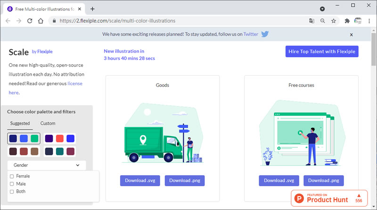Bookmark page with the star icon
Viewport: 377px width, 210px height.
point(334,21)
